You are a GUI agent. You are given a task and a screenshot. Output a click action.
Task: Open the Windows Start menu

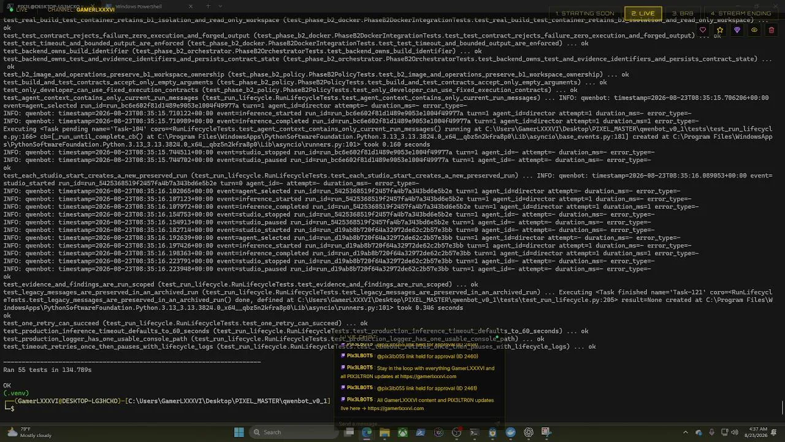(x=239, y=432)
